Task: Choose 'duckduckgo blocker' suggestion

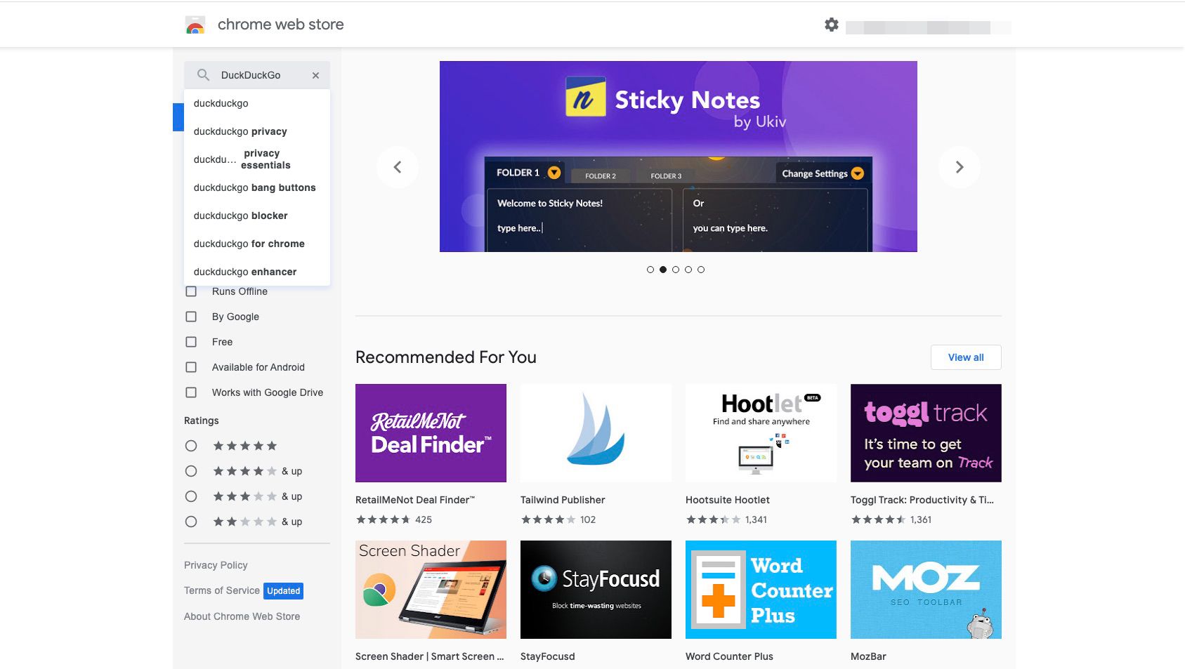Action: (257, 216)
